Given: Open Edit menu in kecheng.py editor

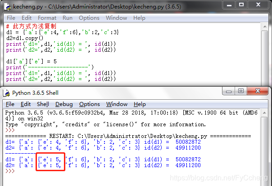Looking at the screenshot, I should [27, 18].
